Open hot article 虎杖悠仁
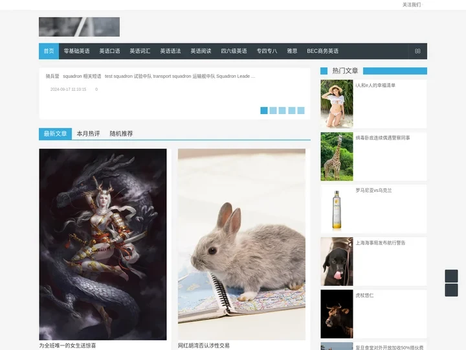The width and height of the screenshot is (466, 350). 364,296
